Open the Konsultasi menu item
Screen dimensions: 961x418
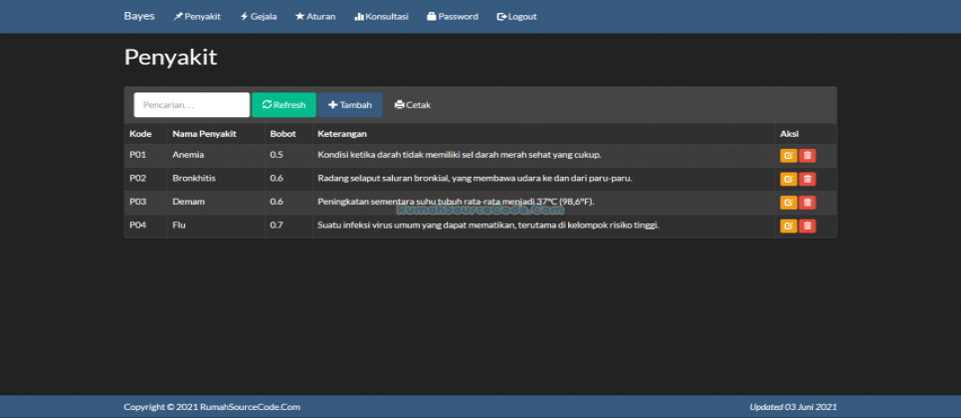coord(381,17)
